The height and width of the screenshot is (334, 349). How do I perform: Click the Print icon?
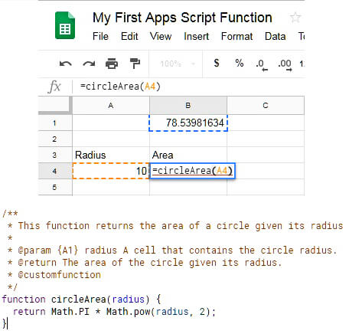112,64
